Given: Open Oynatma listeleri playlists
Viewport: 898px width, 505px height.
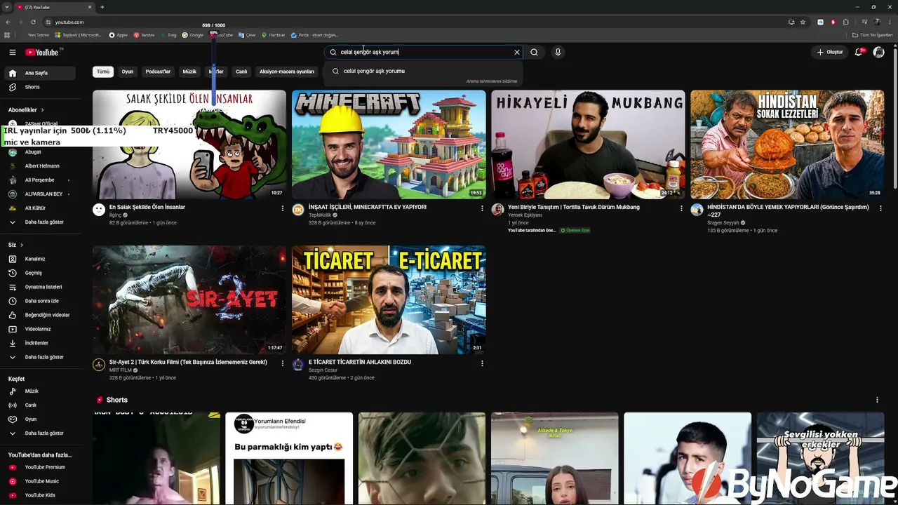Looking at the screenshot, I should point(40,287).
